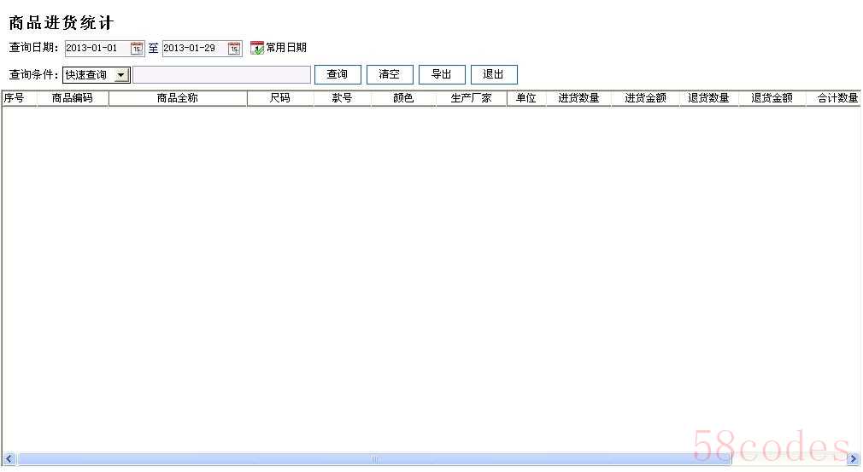This screenshot has width=863, height=472.
Task: Click the start date field 2013-01-01
Action: (x=96, y=49)
